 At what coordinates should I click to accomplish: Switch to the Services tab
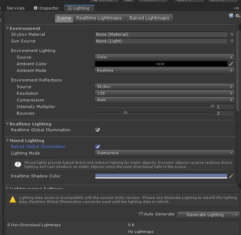point(16,8)
